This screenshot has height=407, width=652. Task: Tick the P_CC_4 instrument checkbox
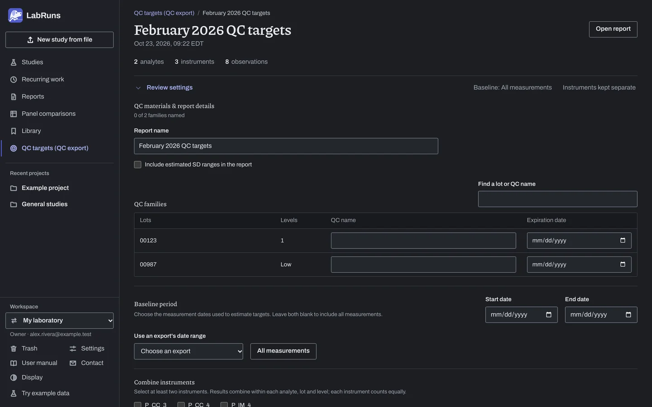pos(181,405)
